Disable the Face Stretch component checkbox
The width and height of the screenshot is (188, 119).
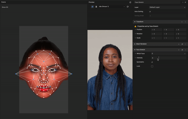[x=182, y=50]
